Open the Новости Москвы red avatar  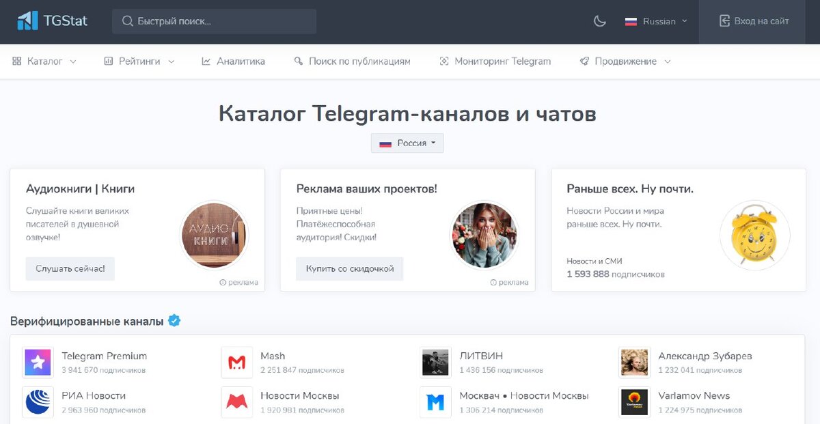click(x=236, y=402)
